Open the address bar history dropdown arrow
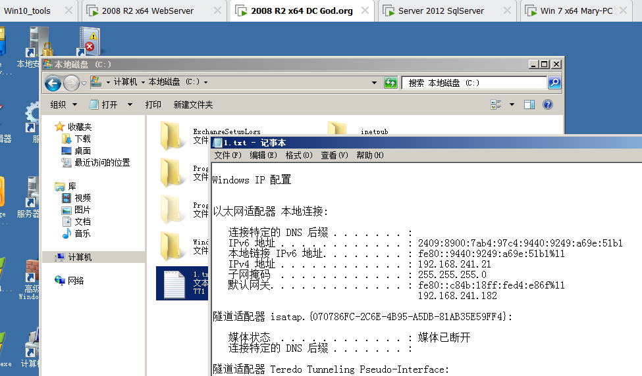642x376 pixels. [x=374, y=83]
